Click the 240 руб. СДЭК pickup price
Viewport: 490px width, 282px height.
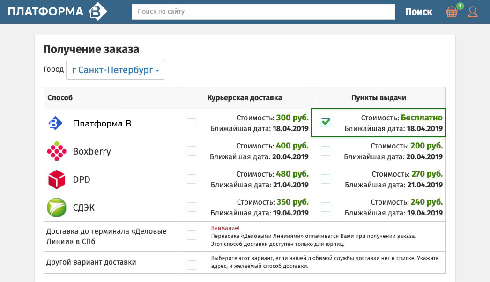coord(427,202)
